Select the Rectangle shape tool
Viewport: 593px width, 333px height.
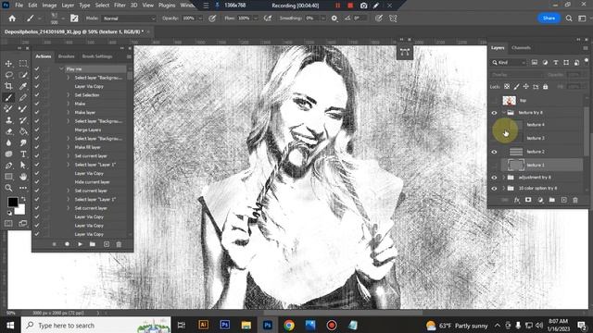8,177
